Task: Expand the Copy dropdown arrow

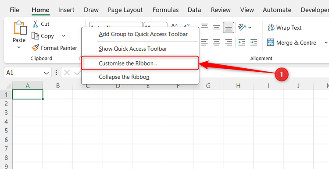Action: click(64, 36)
